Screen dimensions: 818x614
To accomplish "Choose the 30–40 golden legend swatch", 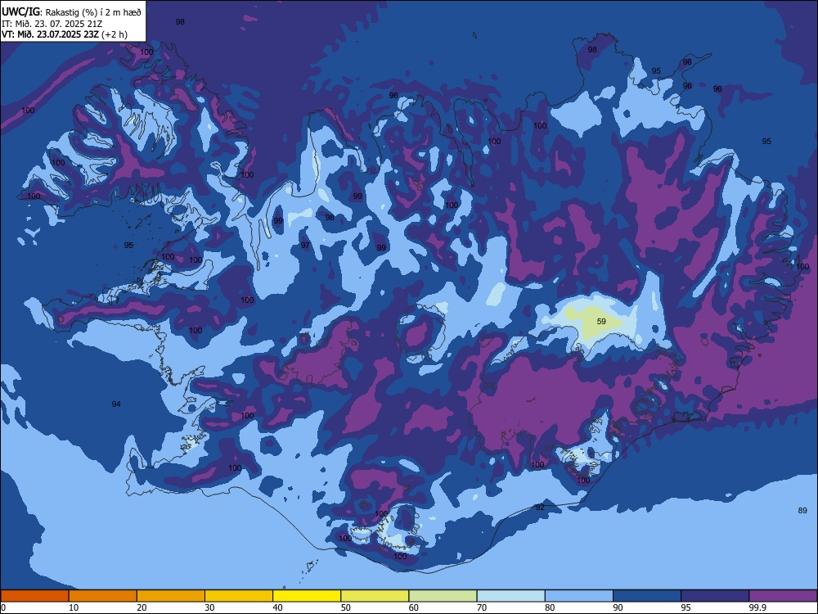I will click(x=239, y=596).
